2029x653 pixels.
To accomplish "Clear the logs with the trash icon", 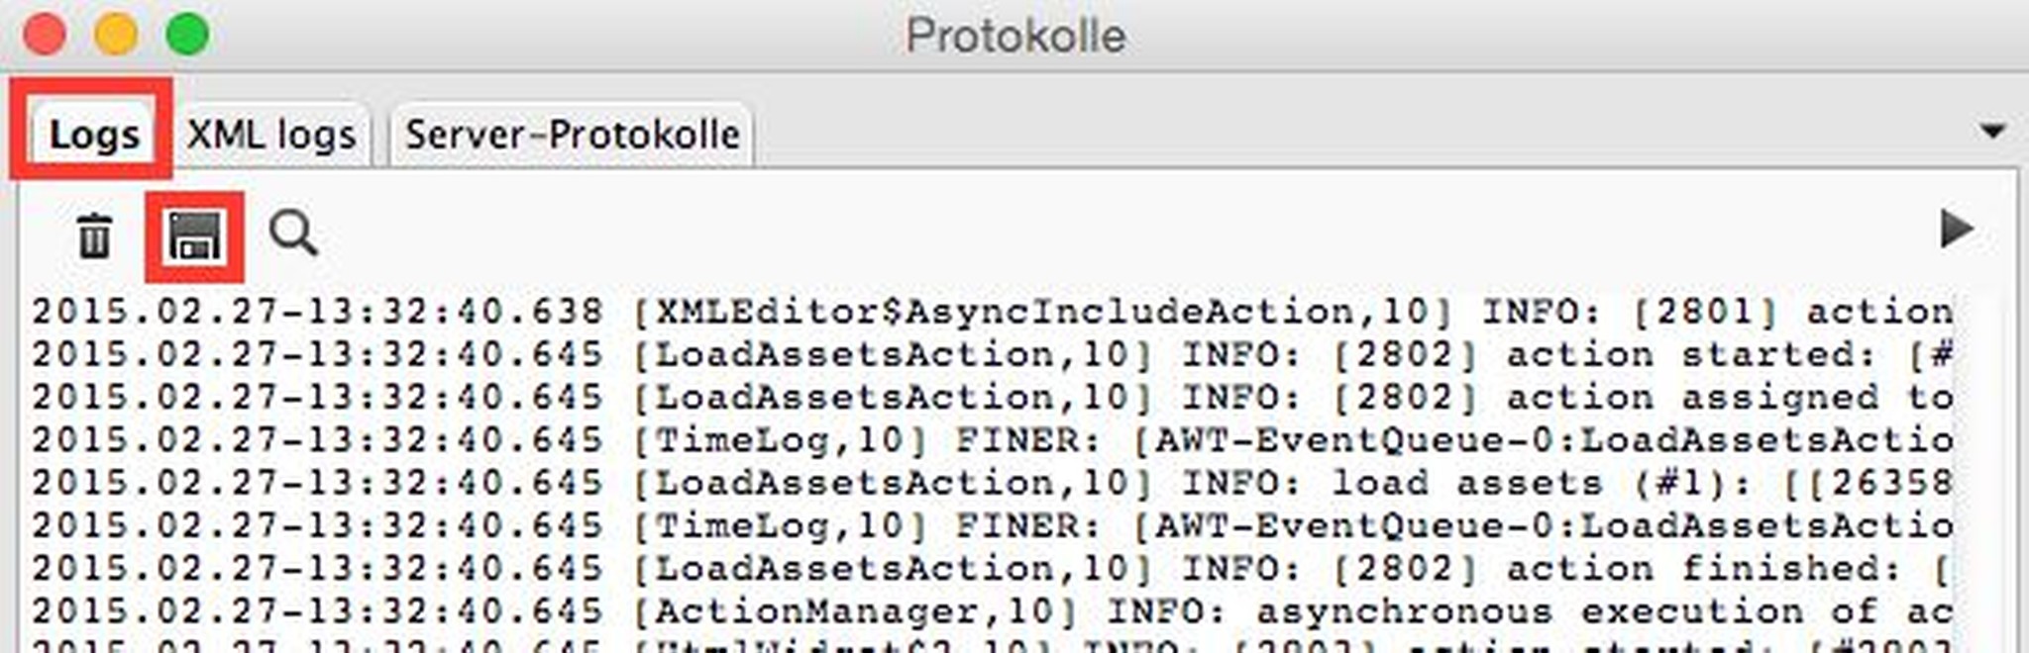I will (94, 236).
